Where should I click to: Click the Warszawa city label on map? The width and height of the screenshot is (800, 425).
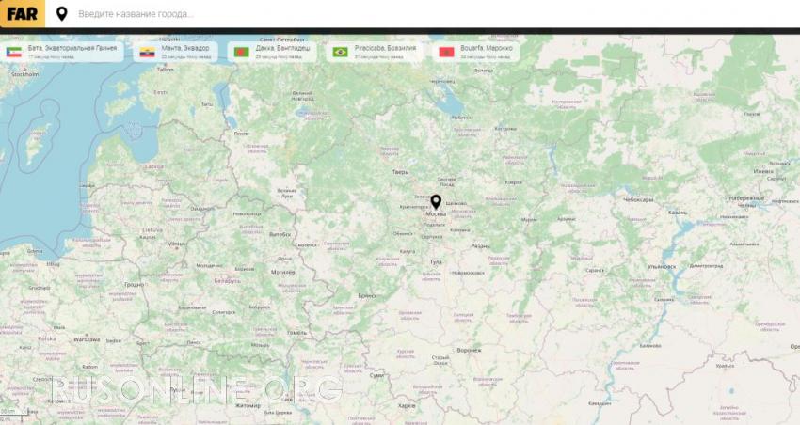point(87,339)
